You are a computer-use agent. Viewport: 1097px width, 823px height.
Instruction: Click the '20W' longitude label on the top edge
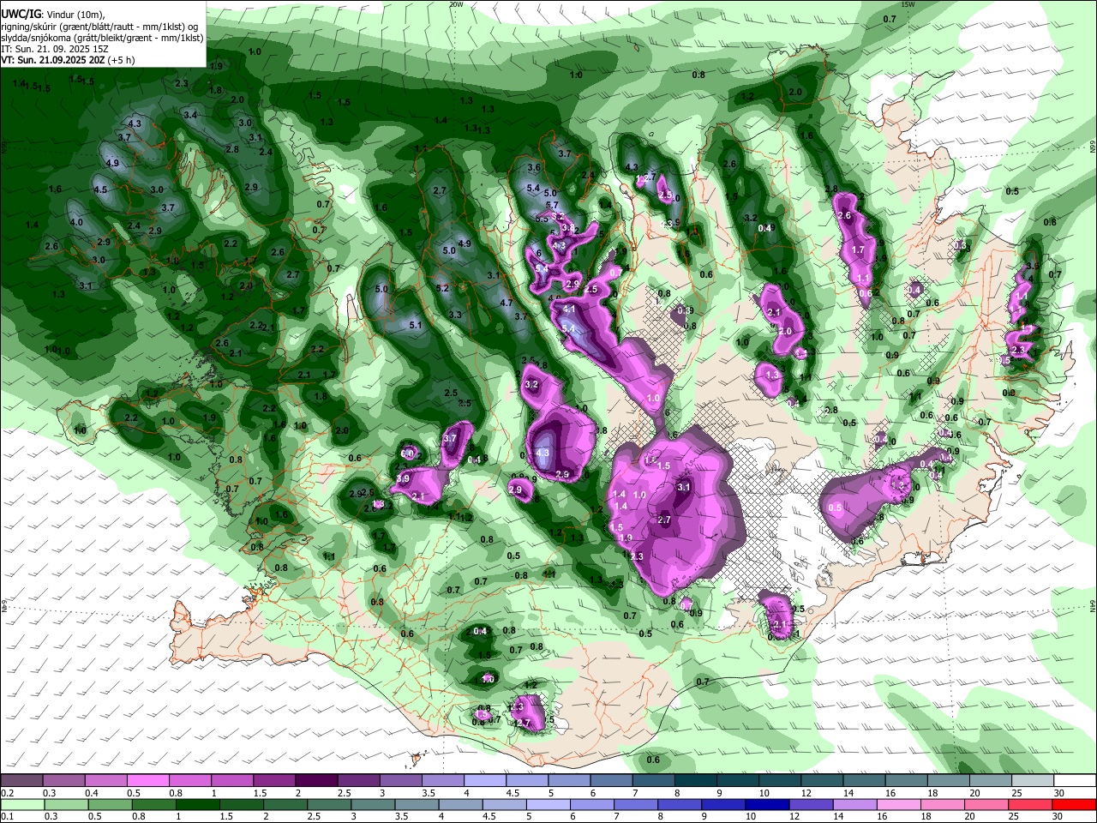click(x=456, y=4)
